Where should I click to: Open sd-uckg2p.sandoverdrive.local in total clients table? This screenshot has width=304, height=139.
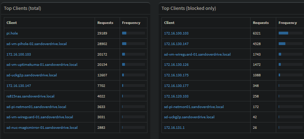coord(32,75)
